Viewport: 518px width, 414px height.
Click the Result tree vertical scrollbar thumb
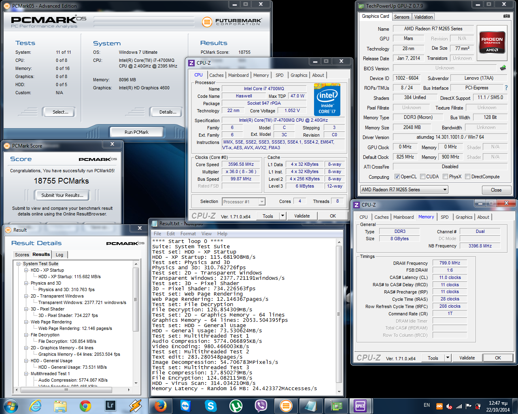136,300
